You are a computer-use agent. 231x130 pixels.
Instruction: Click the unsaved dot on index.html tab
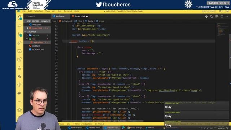pos(87,17)
